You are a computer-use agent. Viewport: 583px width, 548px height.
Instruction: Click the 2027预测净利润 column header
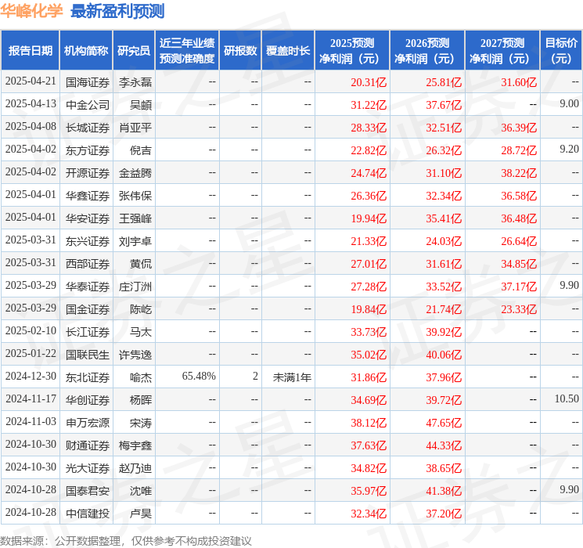tap(502, 50)
